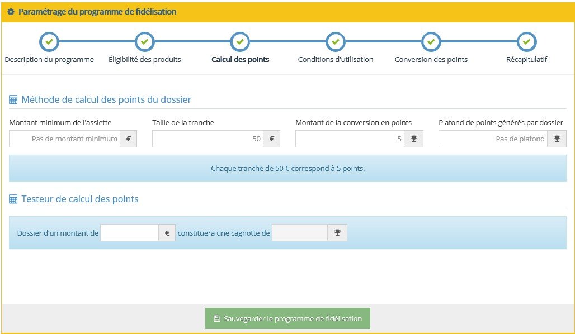Viewport: 575px width, 334px height.
Task: Open the Description du programme tab label
Action: (49, 59)
